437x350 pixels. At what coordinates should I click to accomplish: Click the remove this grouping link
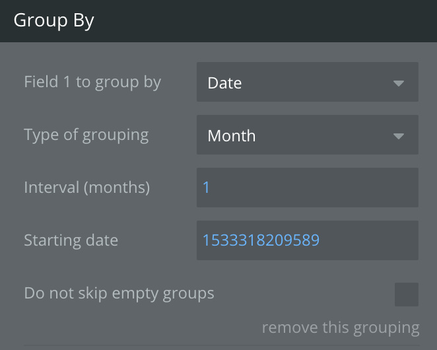(340, 328)
